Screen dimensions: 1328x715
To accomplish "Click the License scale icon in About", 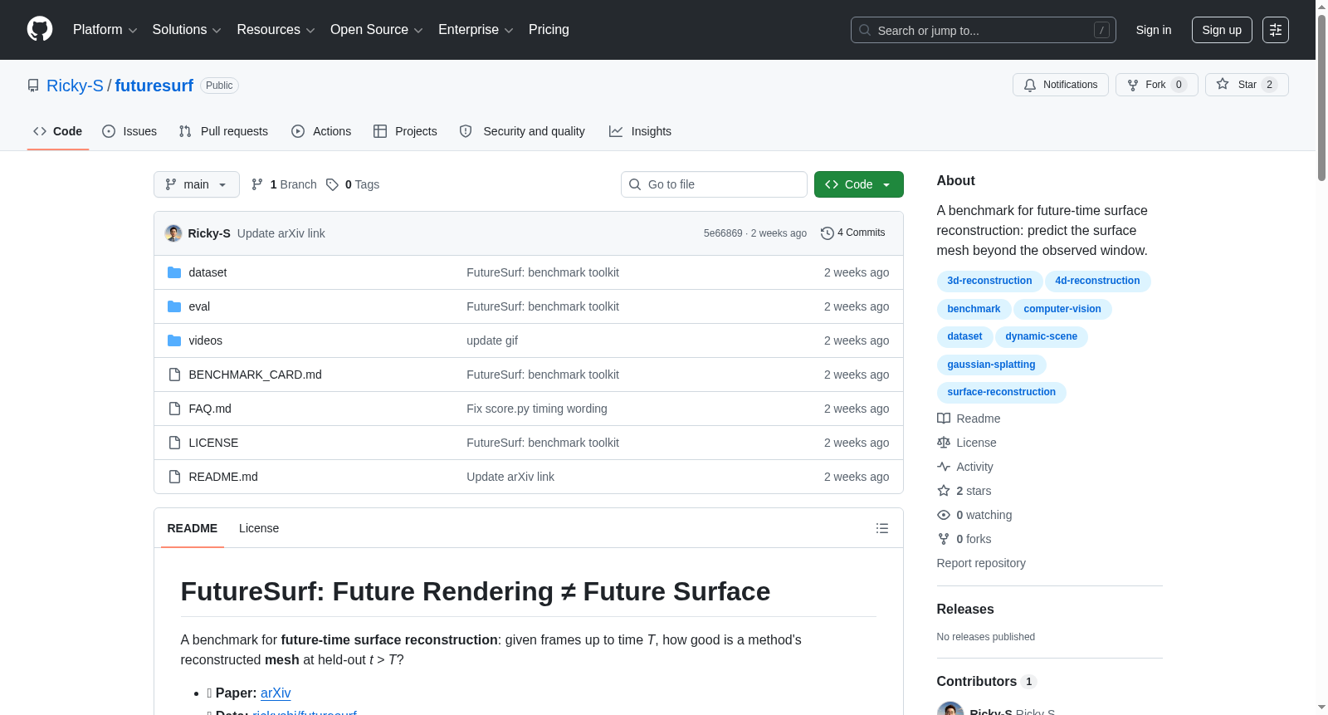I will [x=944, y=443].
